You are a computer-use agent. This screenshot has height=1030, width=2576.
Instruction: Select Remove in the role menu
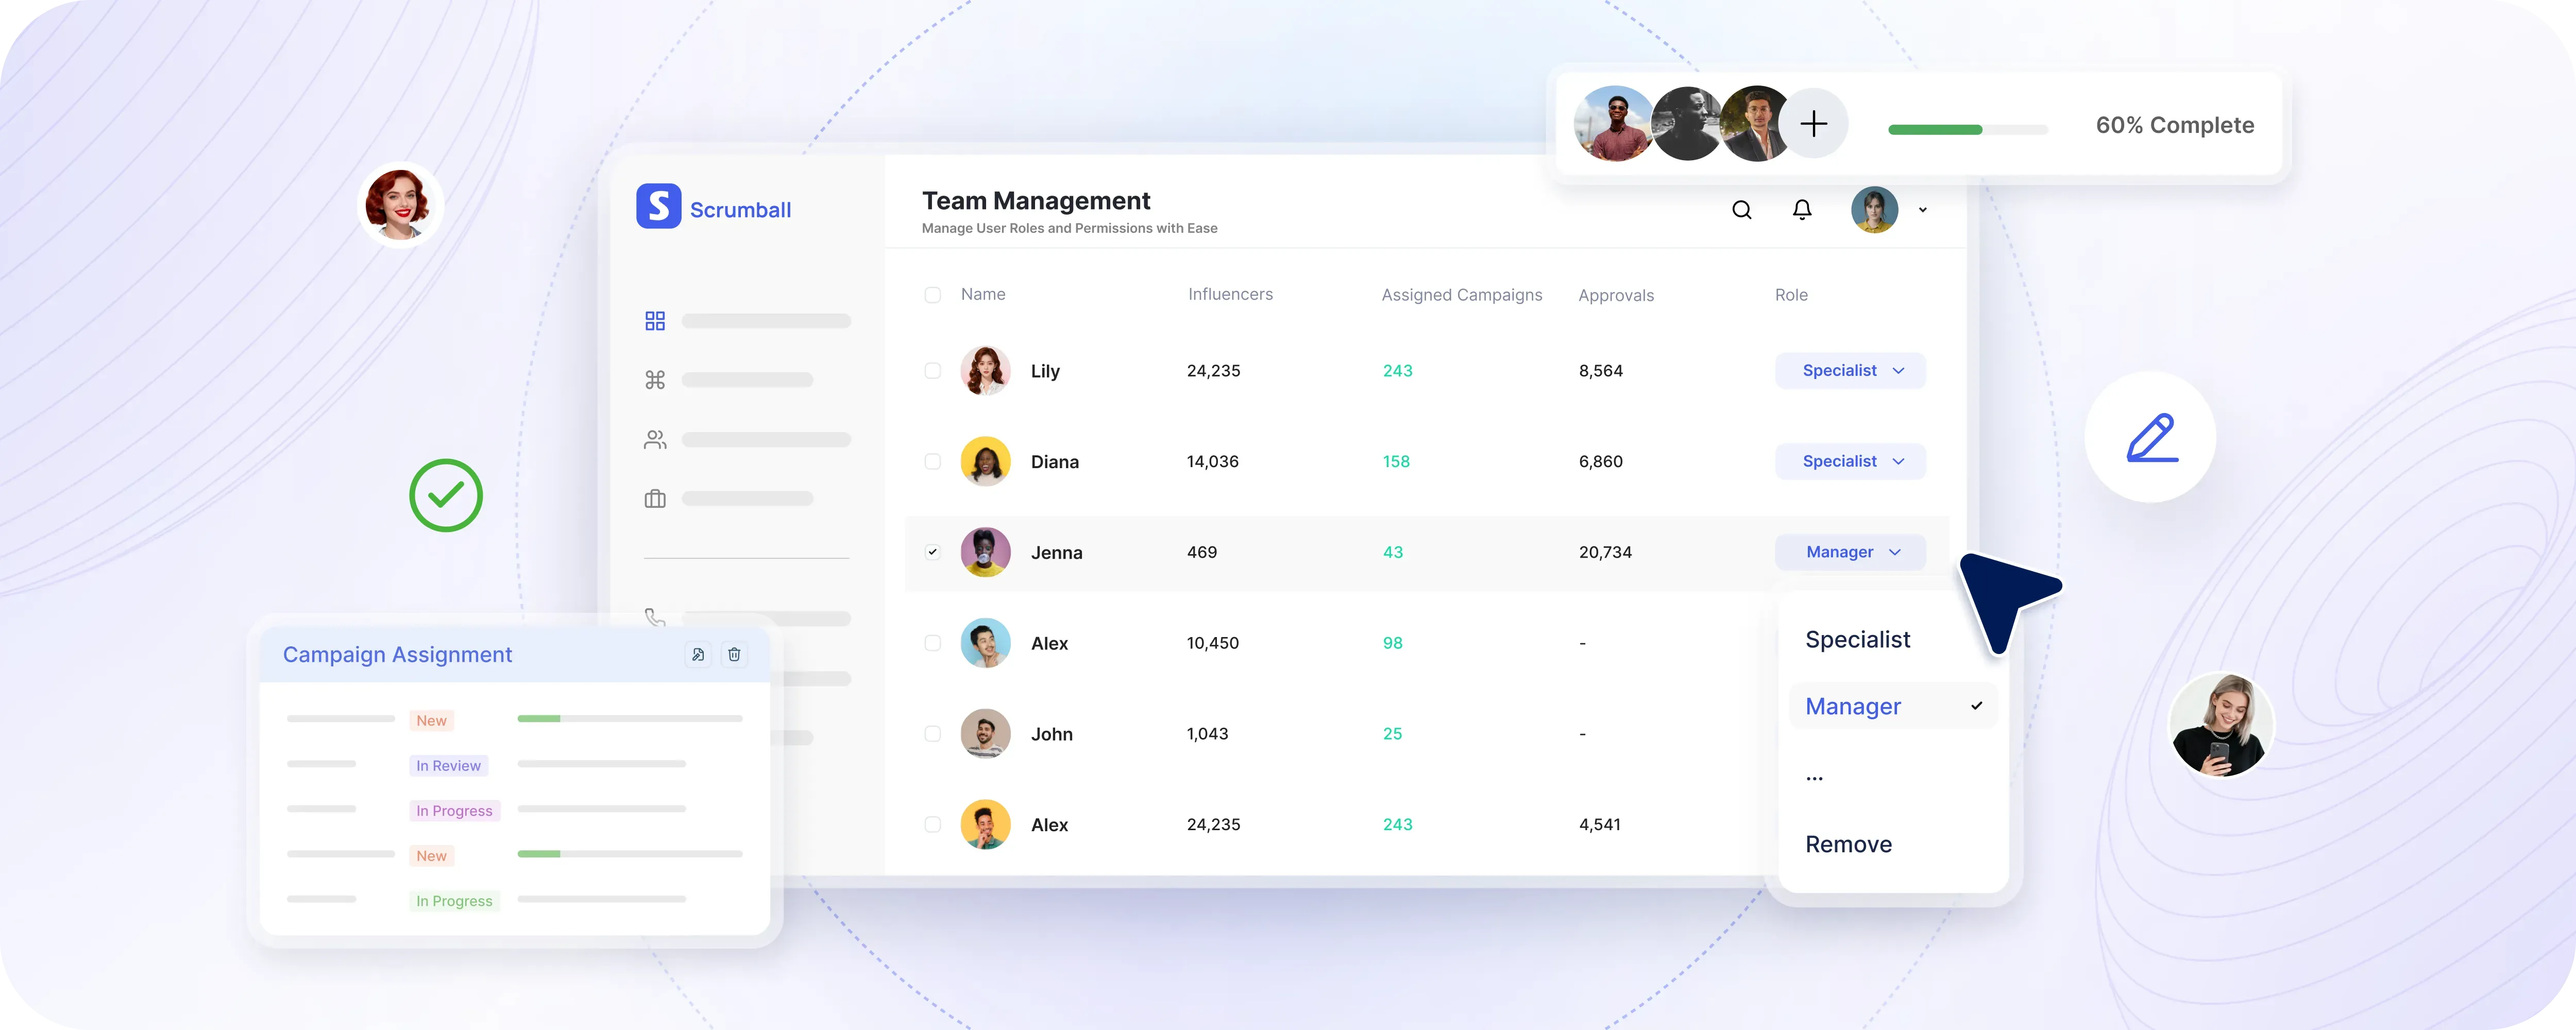pos(1848,845)
